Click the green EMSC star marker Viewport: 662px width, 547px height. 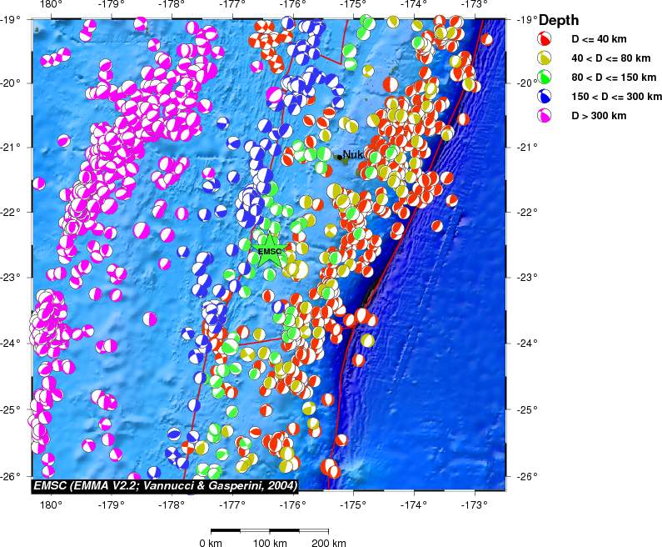[x=269, y=251]
